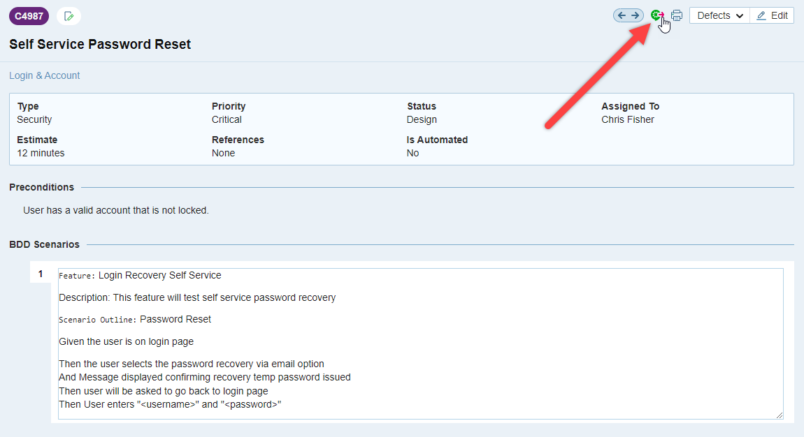Click the BDD Scenarios section header

pos(44,244)
